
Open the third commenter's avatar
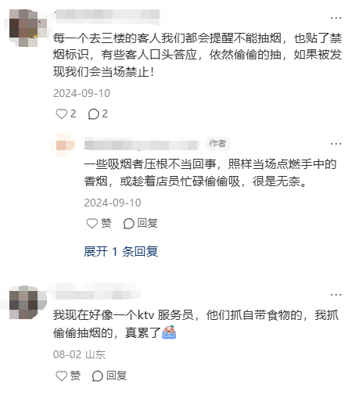[x=24, y=303]
